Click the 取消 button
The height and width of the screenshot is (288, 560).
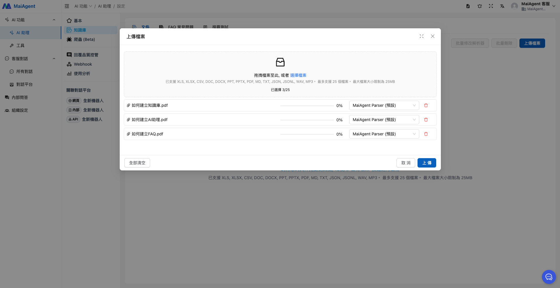click(406, 163)
